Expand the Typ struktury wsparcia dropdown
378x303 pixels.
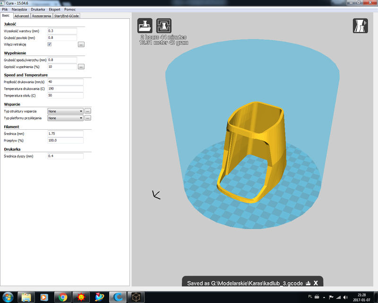66,111
